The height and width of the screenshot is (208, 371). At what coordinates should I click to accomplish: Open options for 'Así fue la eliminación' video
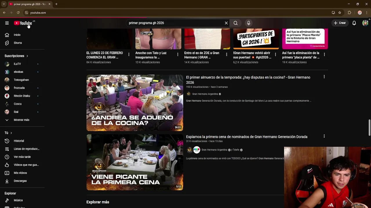(x=324, y=54)
